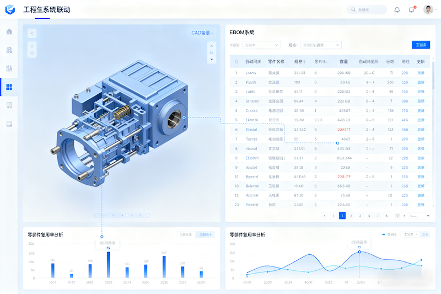Expand the first EBOM filter dropdown
441x294 pixels.
[x=261, y=45]
